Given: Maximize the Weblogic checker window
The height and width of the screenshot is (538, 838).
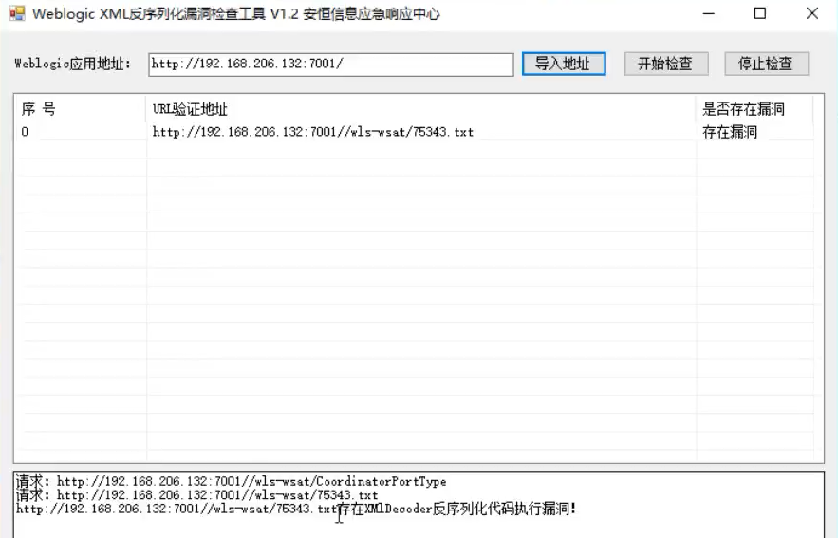Looking at the screenshot, I should coord(760,14).
